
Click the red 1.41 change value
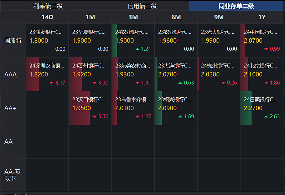click(146, 83)
